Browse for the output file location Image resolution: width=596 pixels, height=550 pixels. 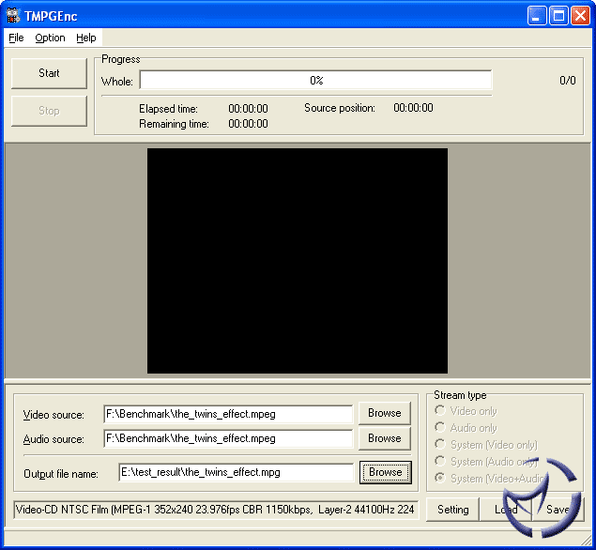point(385,472)
